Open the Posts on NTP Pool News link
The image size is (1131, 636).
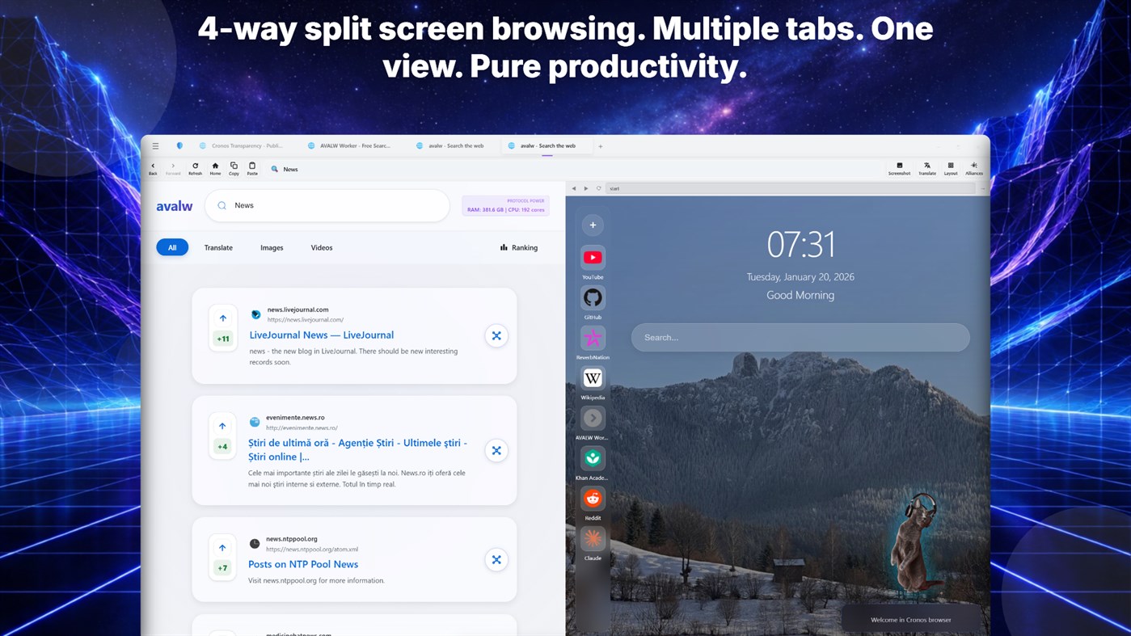302,563
